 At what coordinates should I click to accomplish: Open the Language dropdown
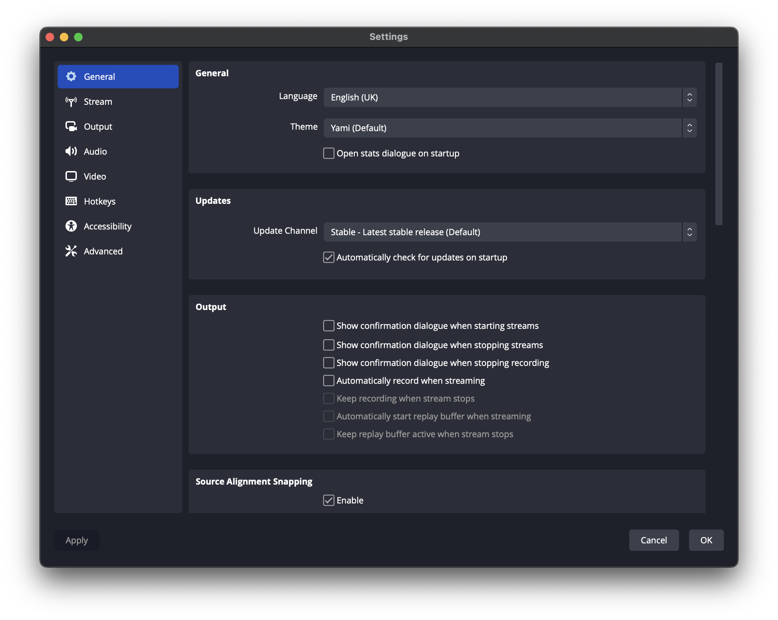click(x=510, y=97)
